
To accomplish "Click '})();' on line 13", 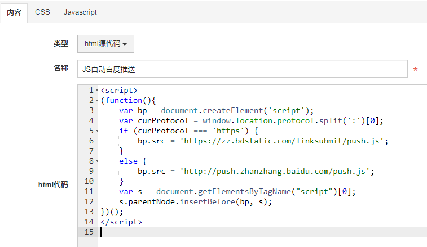I will coord(112,212).
